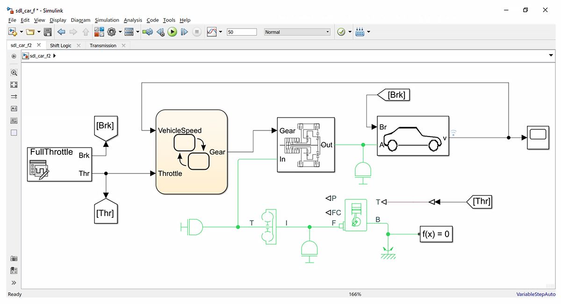Expand the breadcrumb dropdown at the address bar right
561x304 pixels.
[550, 55]
